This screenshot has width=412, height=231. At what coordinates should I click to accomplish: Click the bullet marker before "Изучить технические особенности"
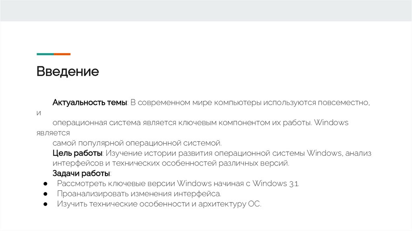click(45, 204)
